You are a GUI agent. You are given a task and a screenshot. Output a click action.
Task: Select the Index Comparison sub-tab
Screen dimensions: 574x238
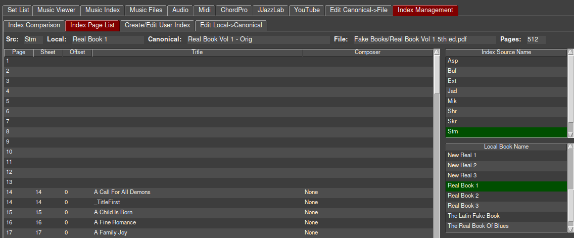[x=34, y=25]
